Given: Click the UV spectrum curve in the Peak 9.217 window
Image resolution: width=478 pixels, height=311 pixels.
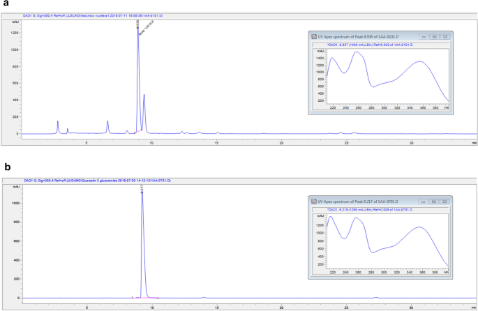Looking at the screenshot, I should (388, 241).
